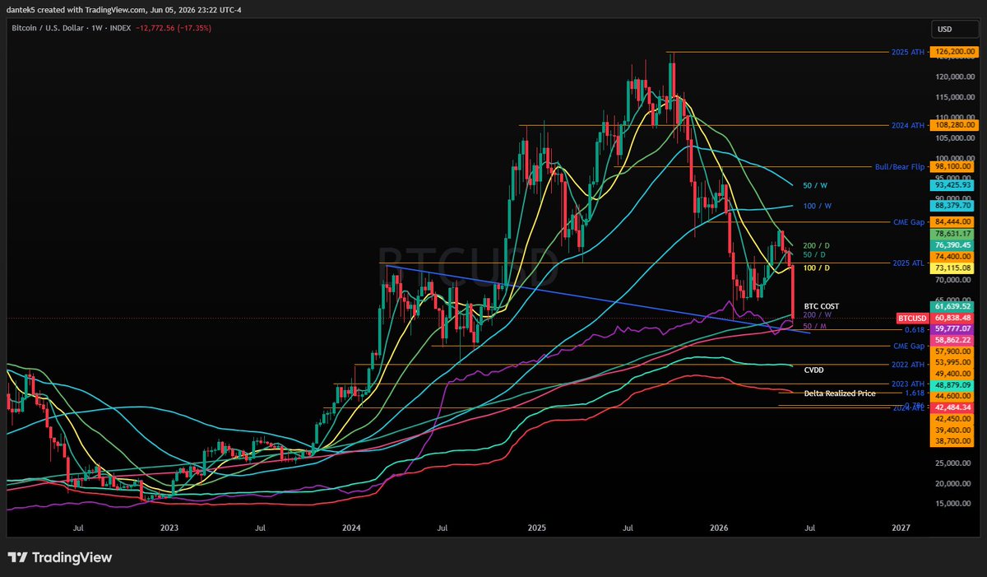Click the 88,379.70 price tag
Image resolution: width=987 pixels, height=577 pixels.
[953, 206]
